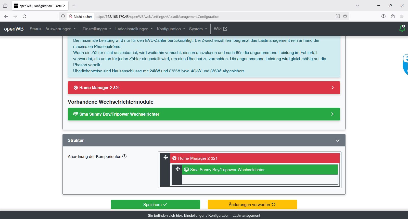Close the openWB Konfiguration tab
The height and width of the screenshot is (219, 408).
click(64, 6)
